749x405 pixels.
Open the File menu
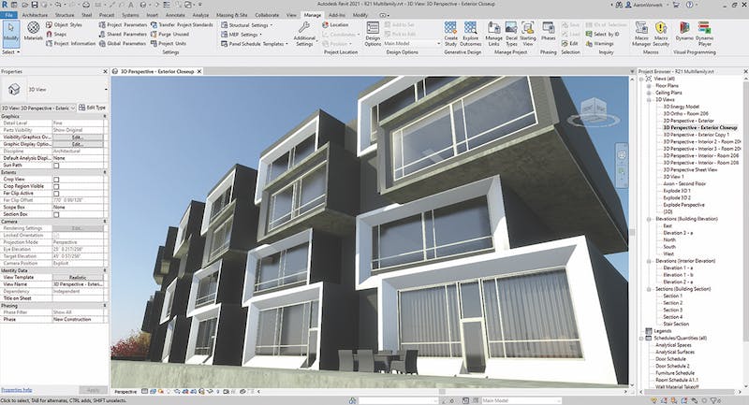(8, 15)
